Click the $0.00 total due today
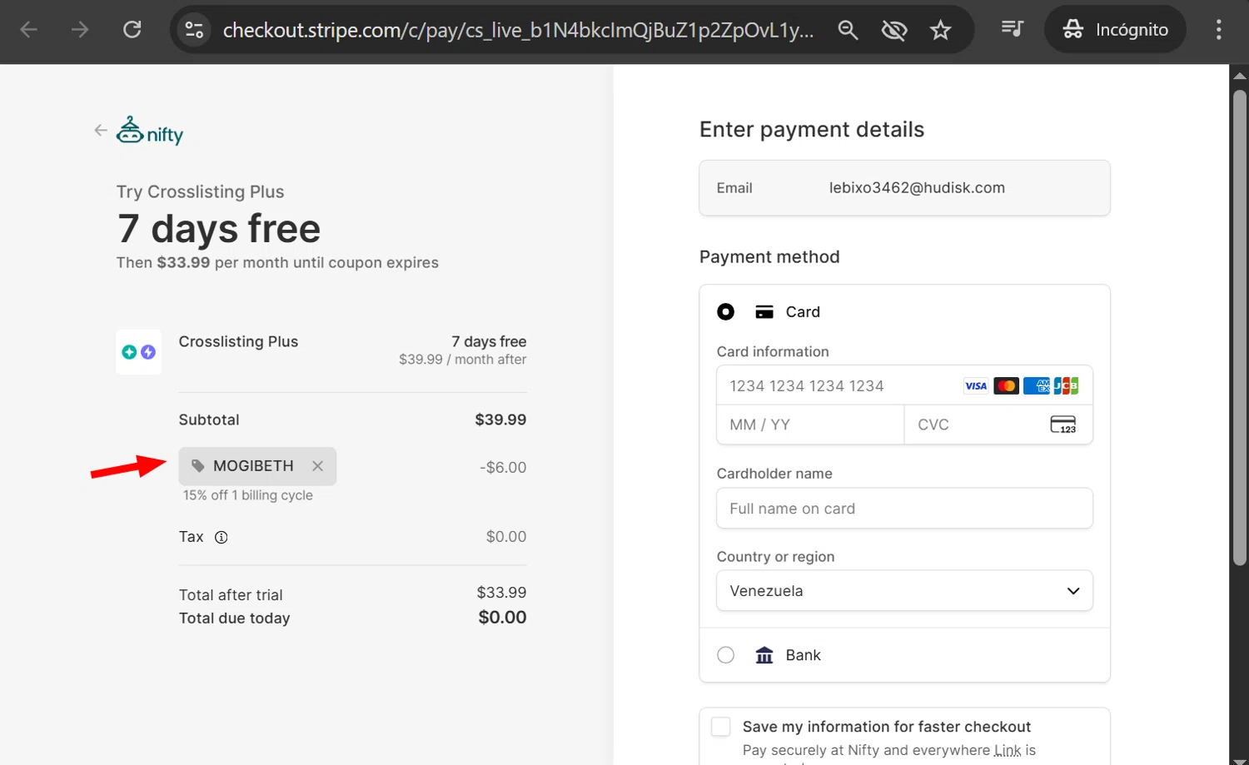This screenshot has height=765, width=1249. coord(502,618)
